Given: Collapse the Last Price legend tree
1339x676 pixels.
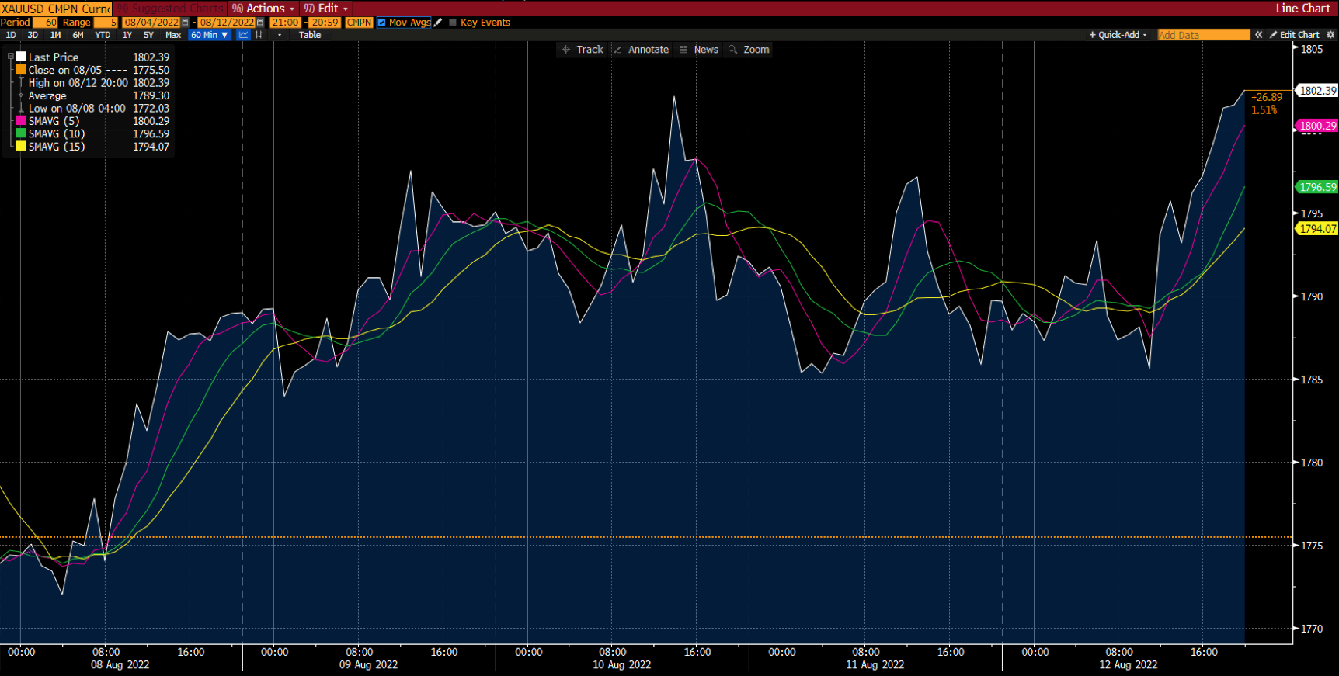Looking at the screenshot, I should click(x=11, y=57).
